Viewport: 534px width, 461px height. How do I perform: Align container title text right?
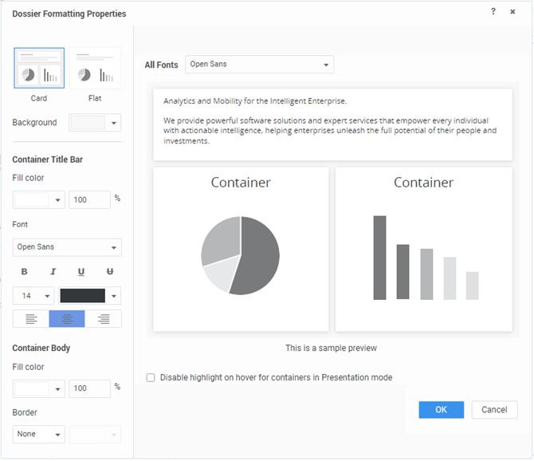pos(104,319)
